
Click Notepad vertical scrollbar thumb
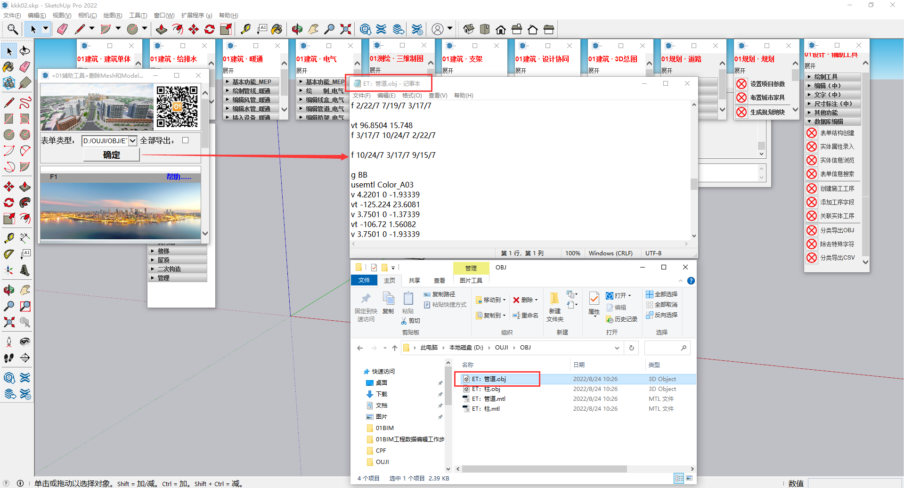pyautogui.click(x=694, y=184)
